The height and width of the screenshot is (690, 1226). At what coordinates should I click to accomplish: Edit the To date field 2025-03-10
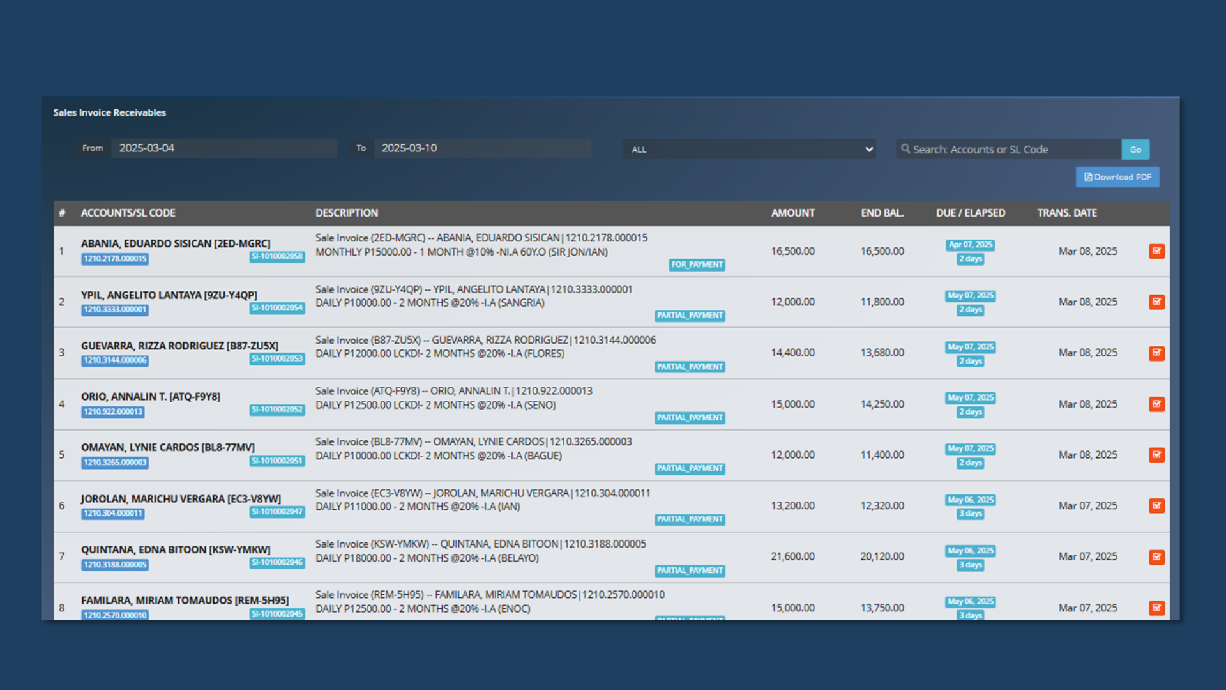[x=482, y=148]
